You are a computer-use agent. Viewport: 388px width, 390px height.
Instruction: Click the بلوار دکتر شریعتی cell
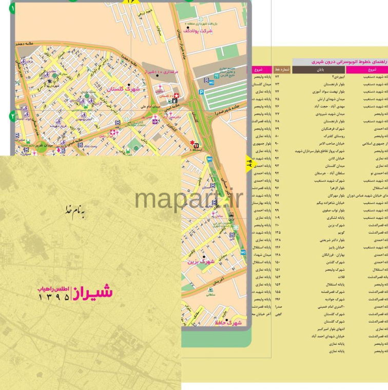(x=332, y=240)
